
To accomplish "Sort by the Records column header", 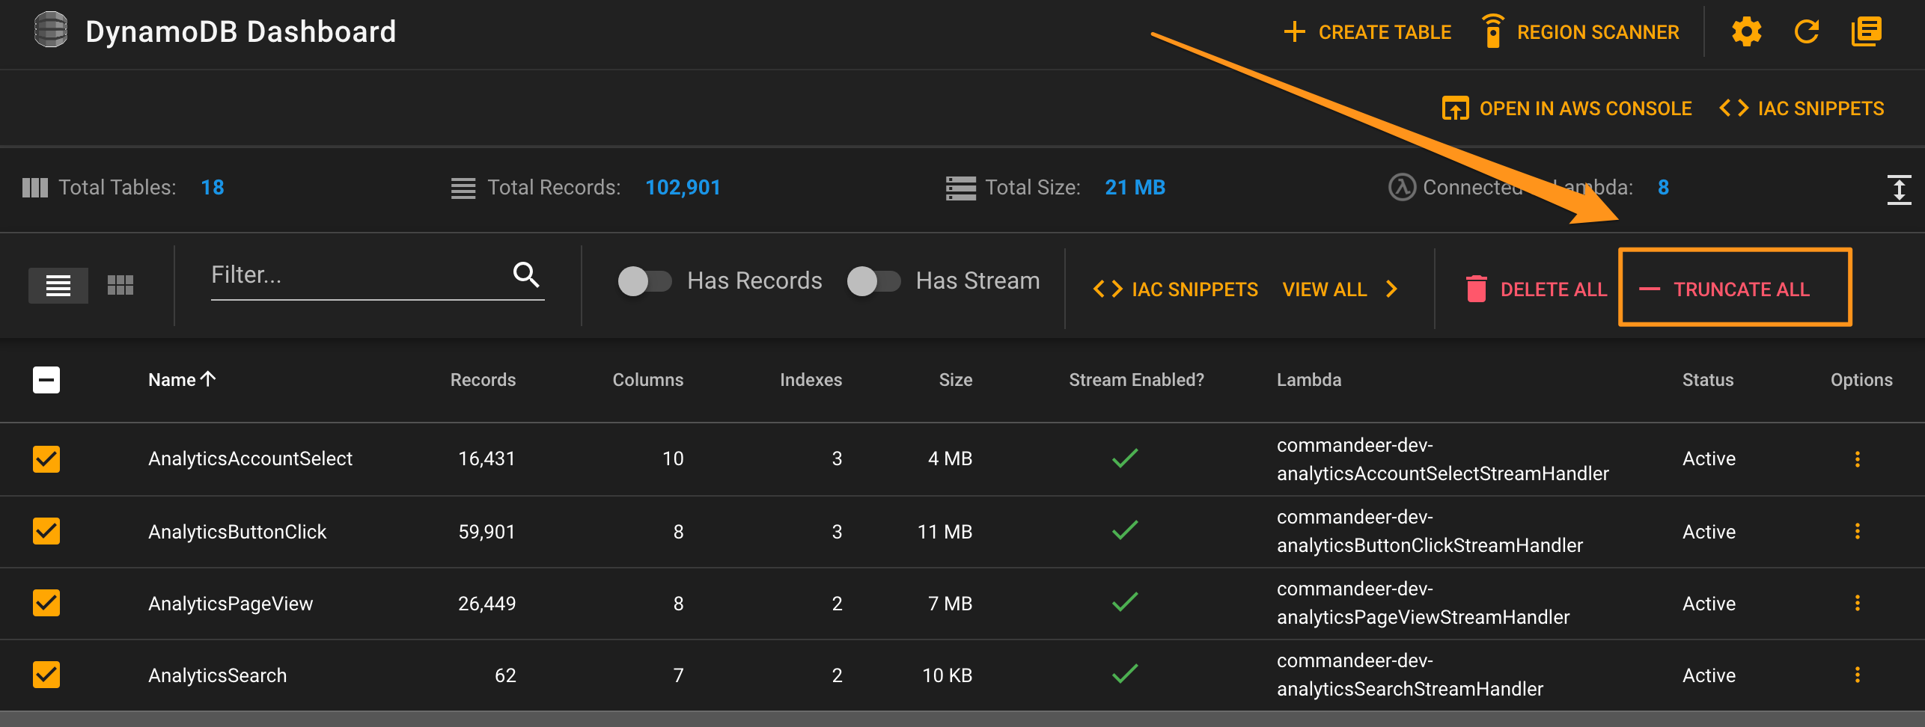I will (x=483, y=380).
